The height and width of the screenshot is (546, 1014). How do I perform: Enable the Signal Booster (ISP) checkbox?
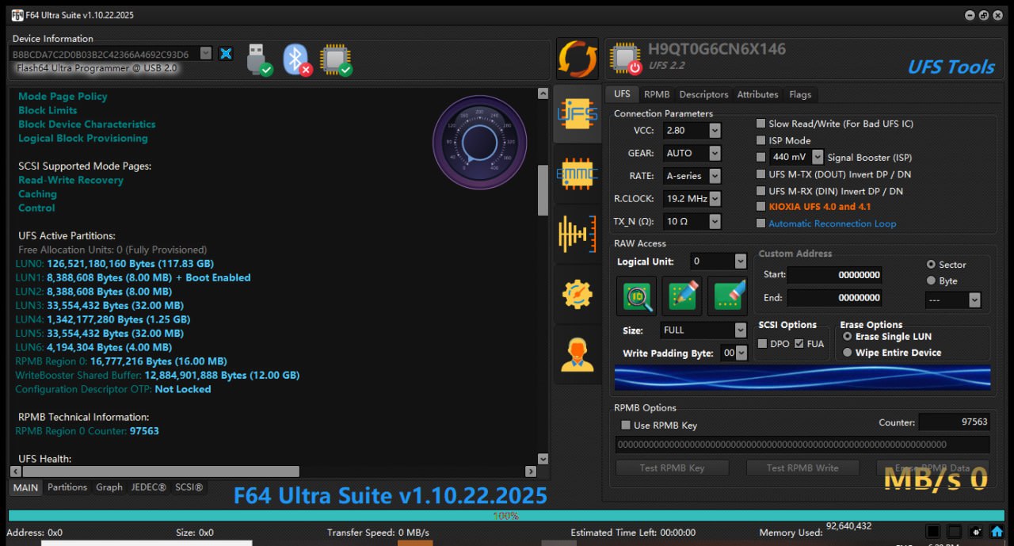pos(761,157)
